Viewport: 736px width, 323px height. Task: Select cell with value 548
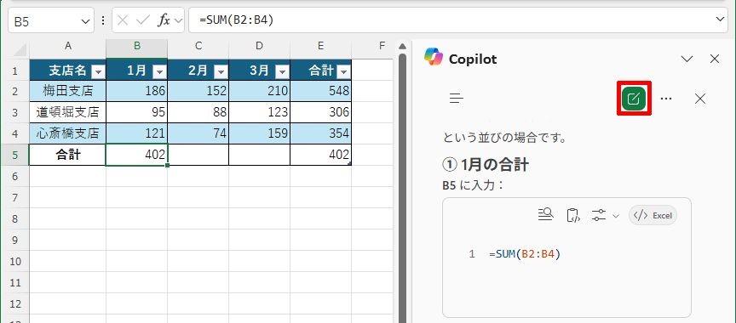click(321, 91)
